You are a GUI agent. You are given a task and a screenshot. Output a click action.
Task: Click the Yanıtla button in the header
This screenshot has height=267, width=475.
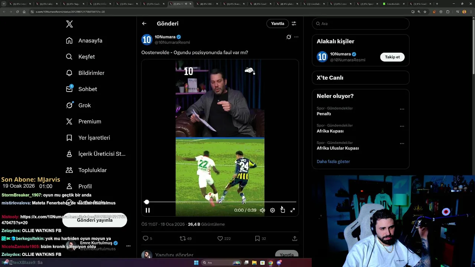click(278, 23)
